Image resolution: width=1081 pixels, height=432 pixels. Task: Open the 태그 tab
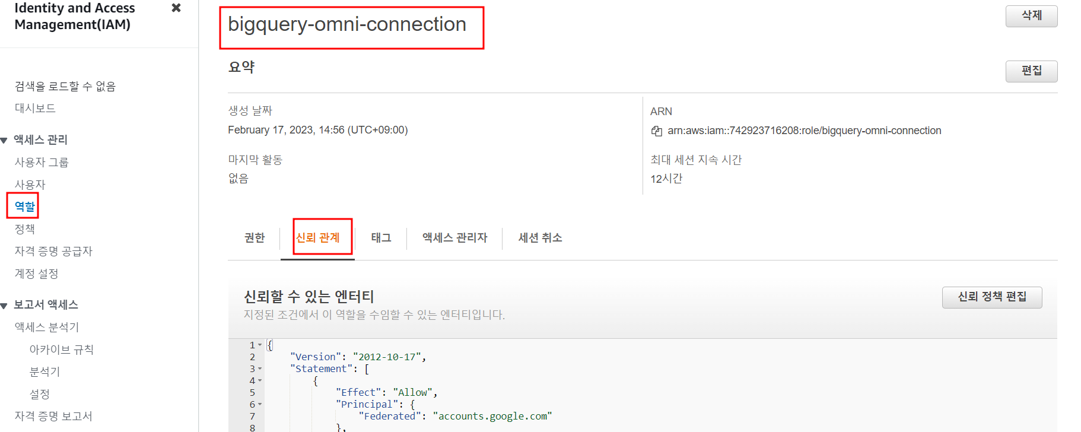coord(381,238)
